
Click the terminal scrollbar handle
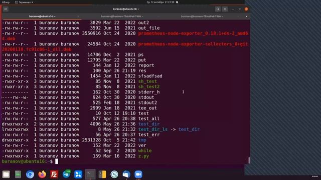pos(249,160)
